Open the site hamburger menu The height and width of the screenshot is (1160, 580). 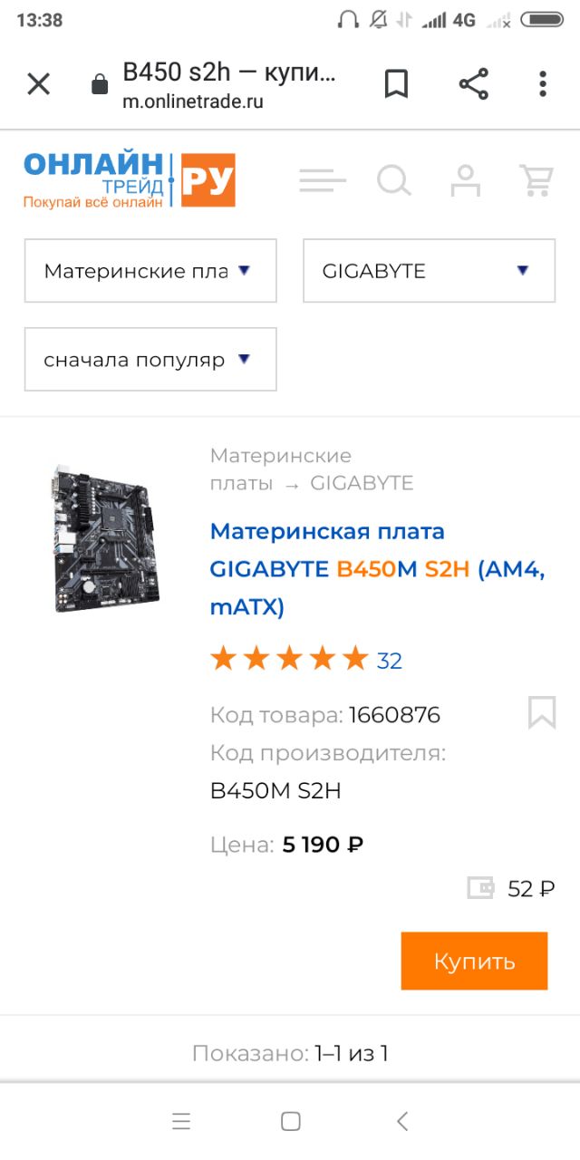(x=323, y=180)
